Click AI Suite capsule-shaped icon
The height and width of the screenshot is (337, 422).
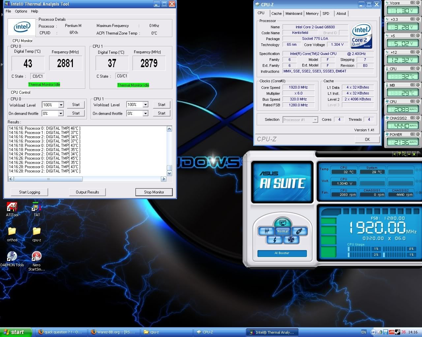tap(299, 231)
